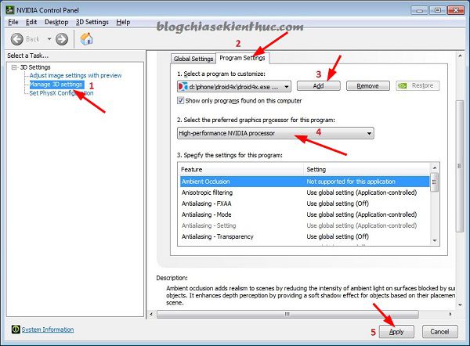Click the Back navigation arrow icon
The width and height of the screenshot is (470, 346).
click(x=16, y=39)
